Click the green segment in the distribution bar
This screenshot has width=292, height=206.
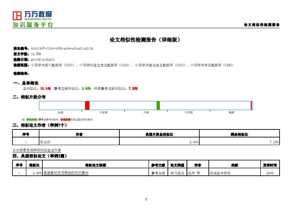(158, 105)
